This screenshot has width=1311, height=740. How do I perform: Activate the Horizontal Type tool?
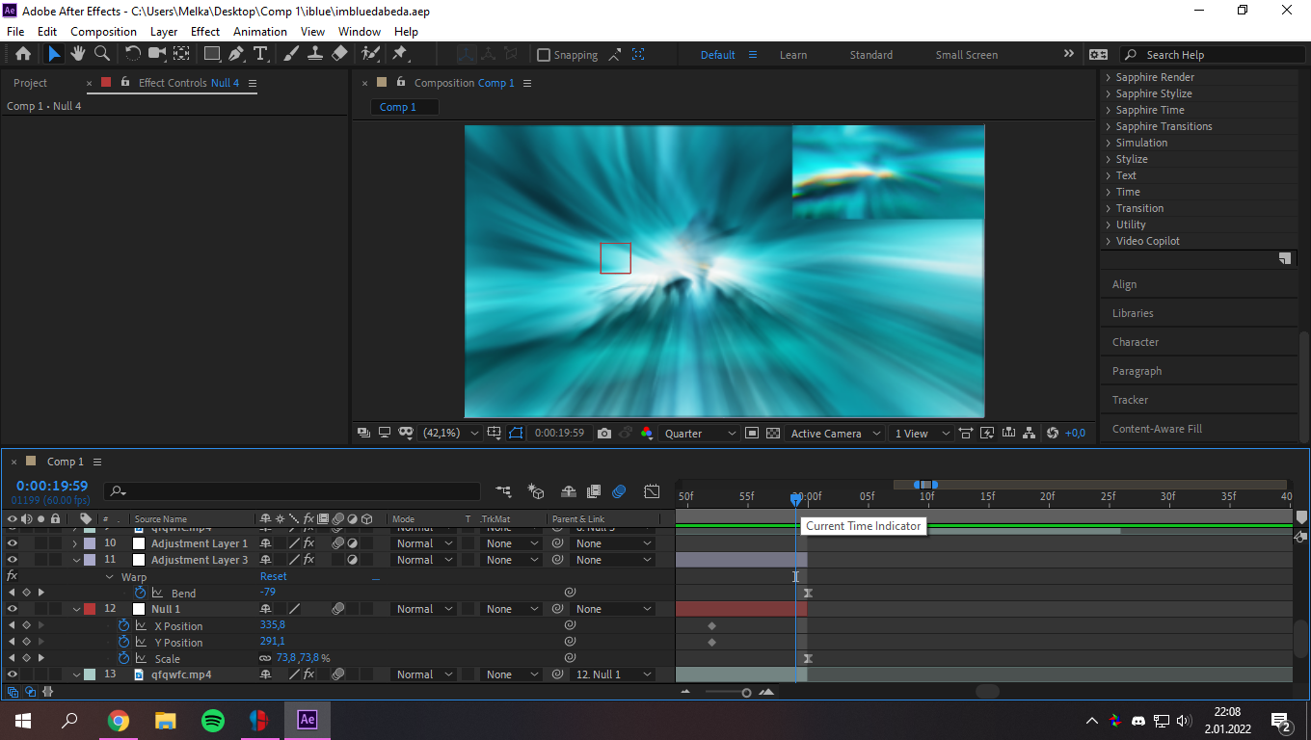point(260,55)
